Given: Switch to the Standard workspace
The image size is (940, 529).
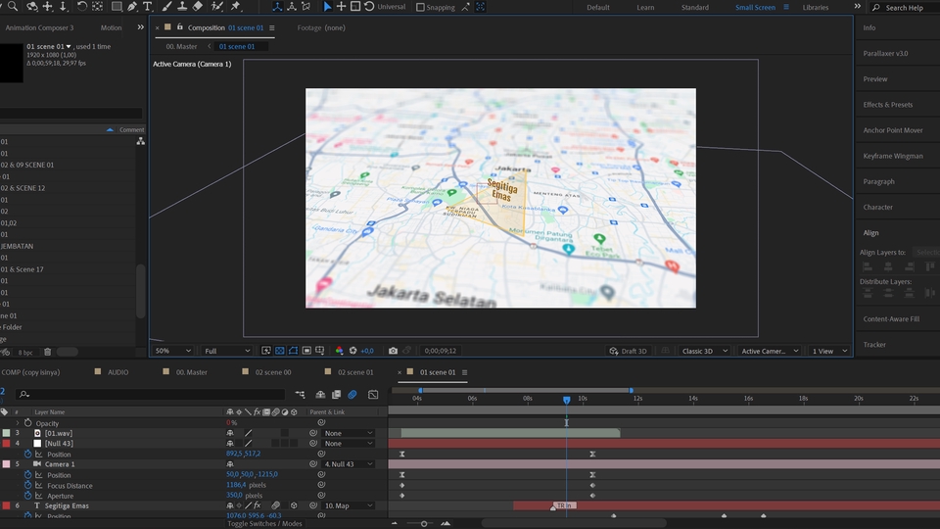Looking at the screenshot, I should coord(695,7).
